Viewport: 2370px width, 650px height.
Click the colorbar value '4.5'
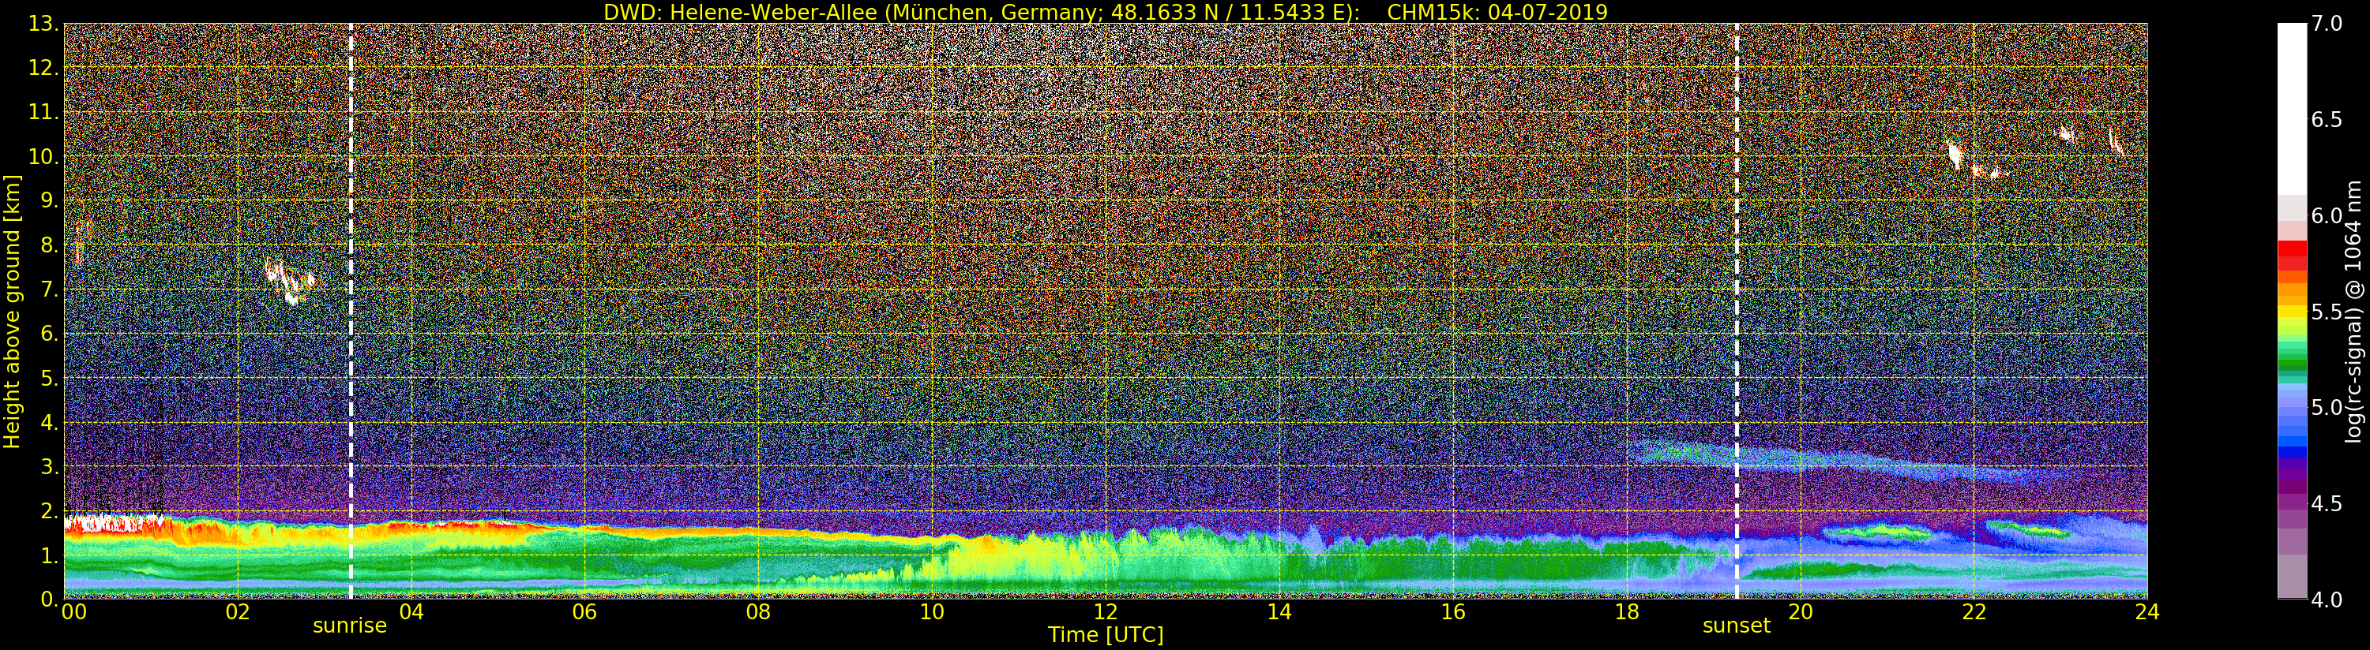(2327, 504)
